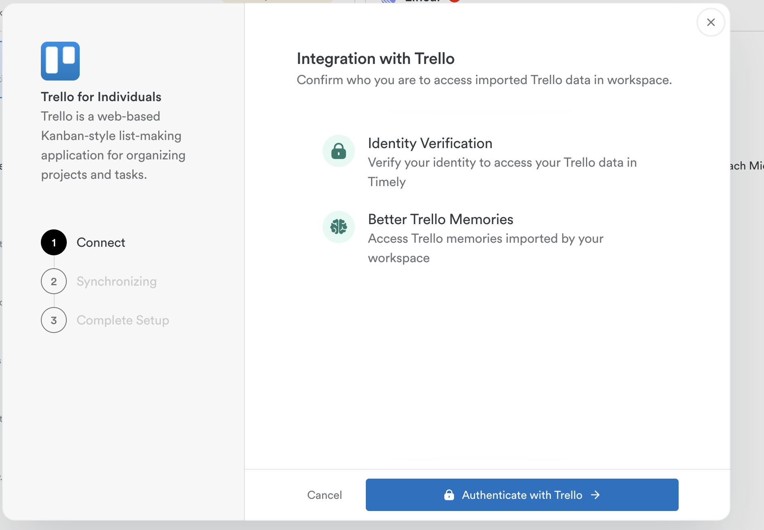Click the Trello for Individuals title
The image size is (764, 530).
click(x=101, y=97)
